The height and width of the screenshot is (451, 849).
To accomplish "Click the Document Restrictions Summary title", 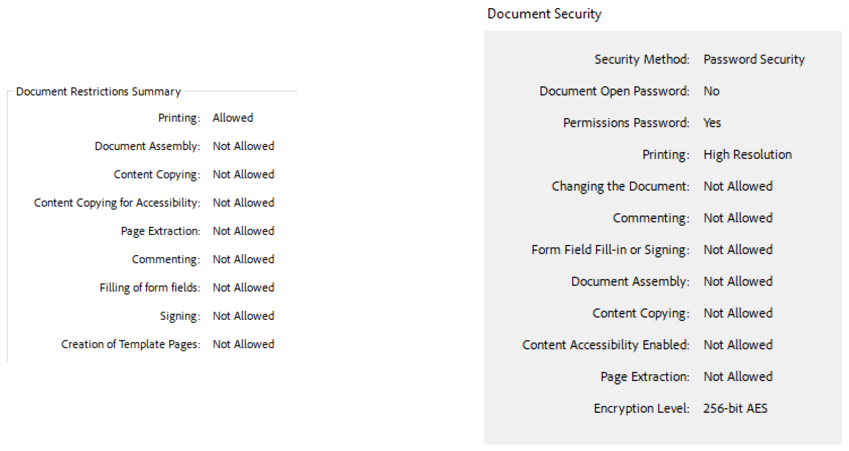I will [98, 91].
